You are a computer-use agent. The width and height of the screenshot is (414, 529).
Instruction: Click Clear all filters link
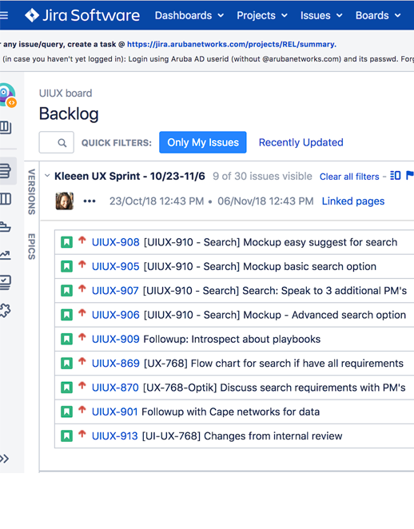tap(349, 177)
